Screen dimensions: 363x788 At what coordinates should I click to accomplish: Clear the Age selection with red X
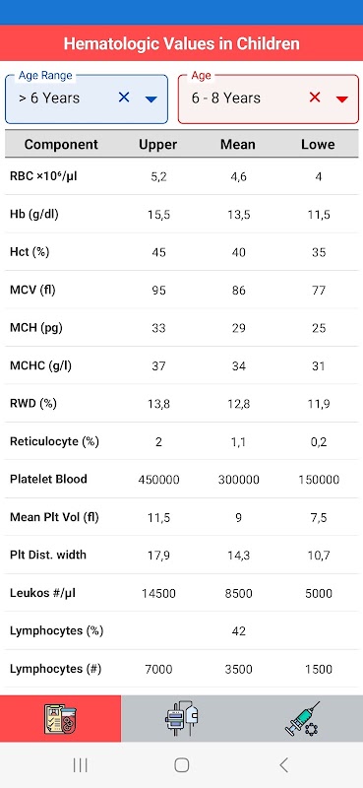coord(315,98)
